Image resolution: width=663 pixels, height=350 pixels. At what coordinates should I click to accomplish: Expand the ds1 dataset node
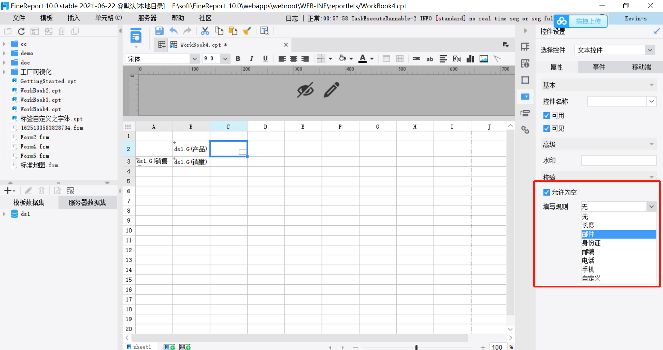pyautogui.click(x=4, y=214)
